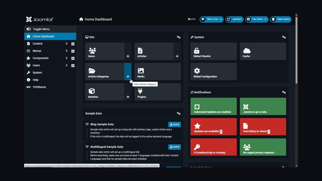Viewport: 322px width, 181px height.
Task: Open the Users tile in Site panel
Action: point(105,51)
